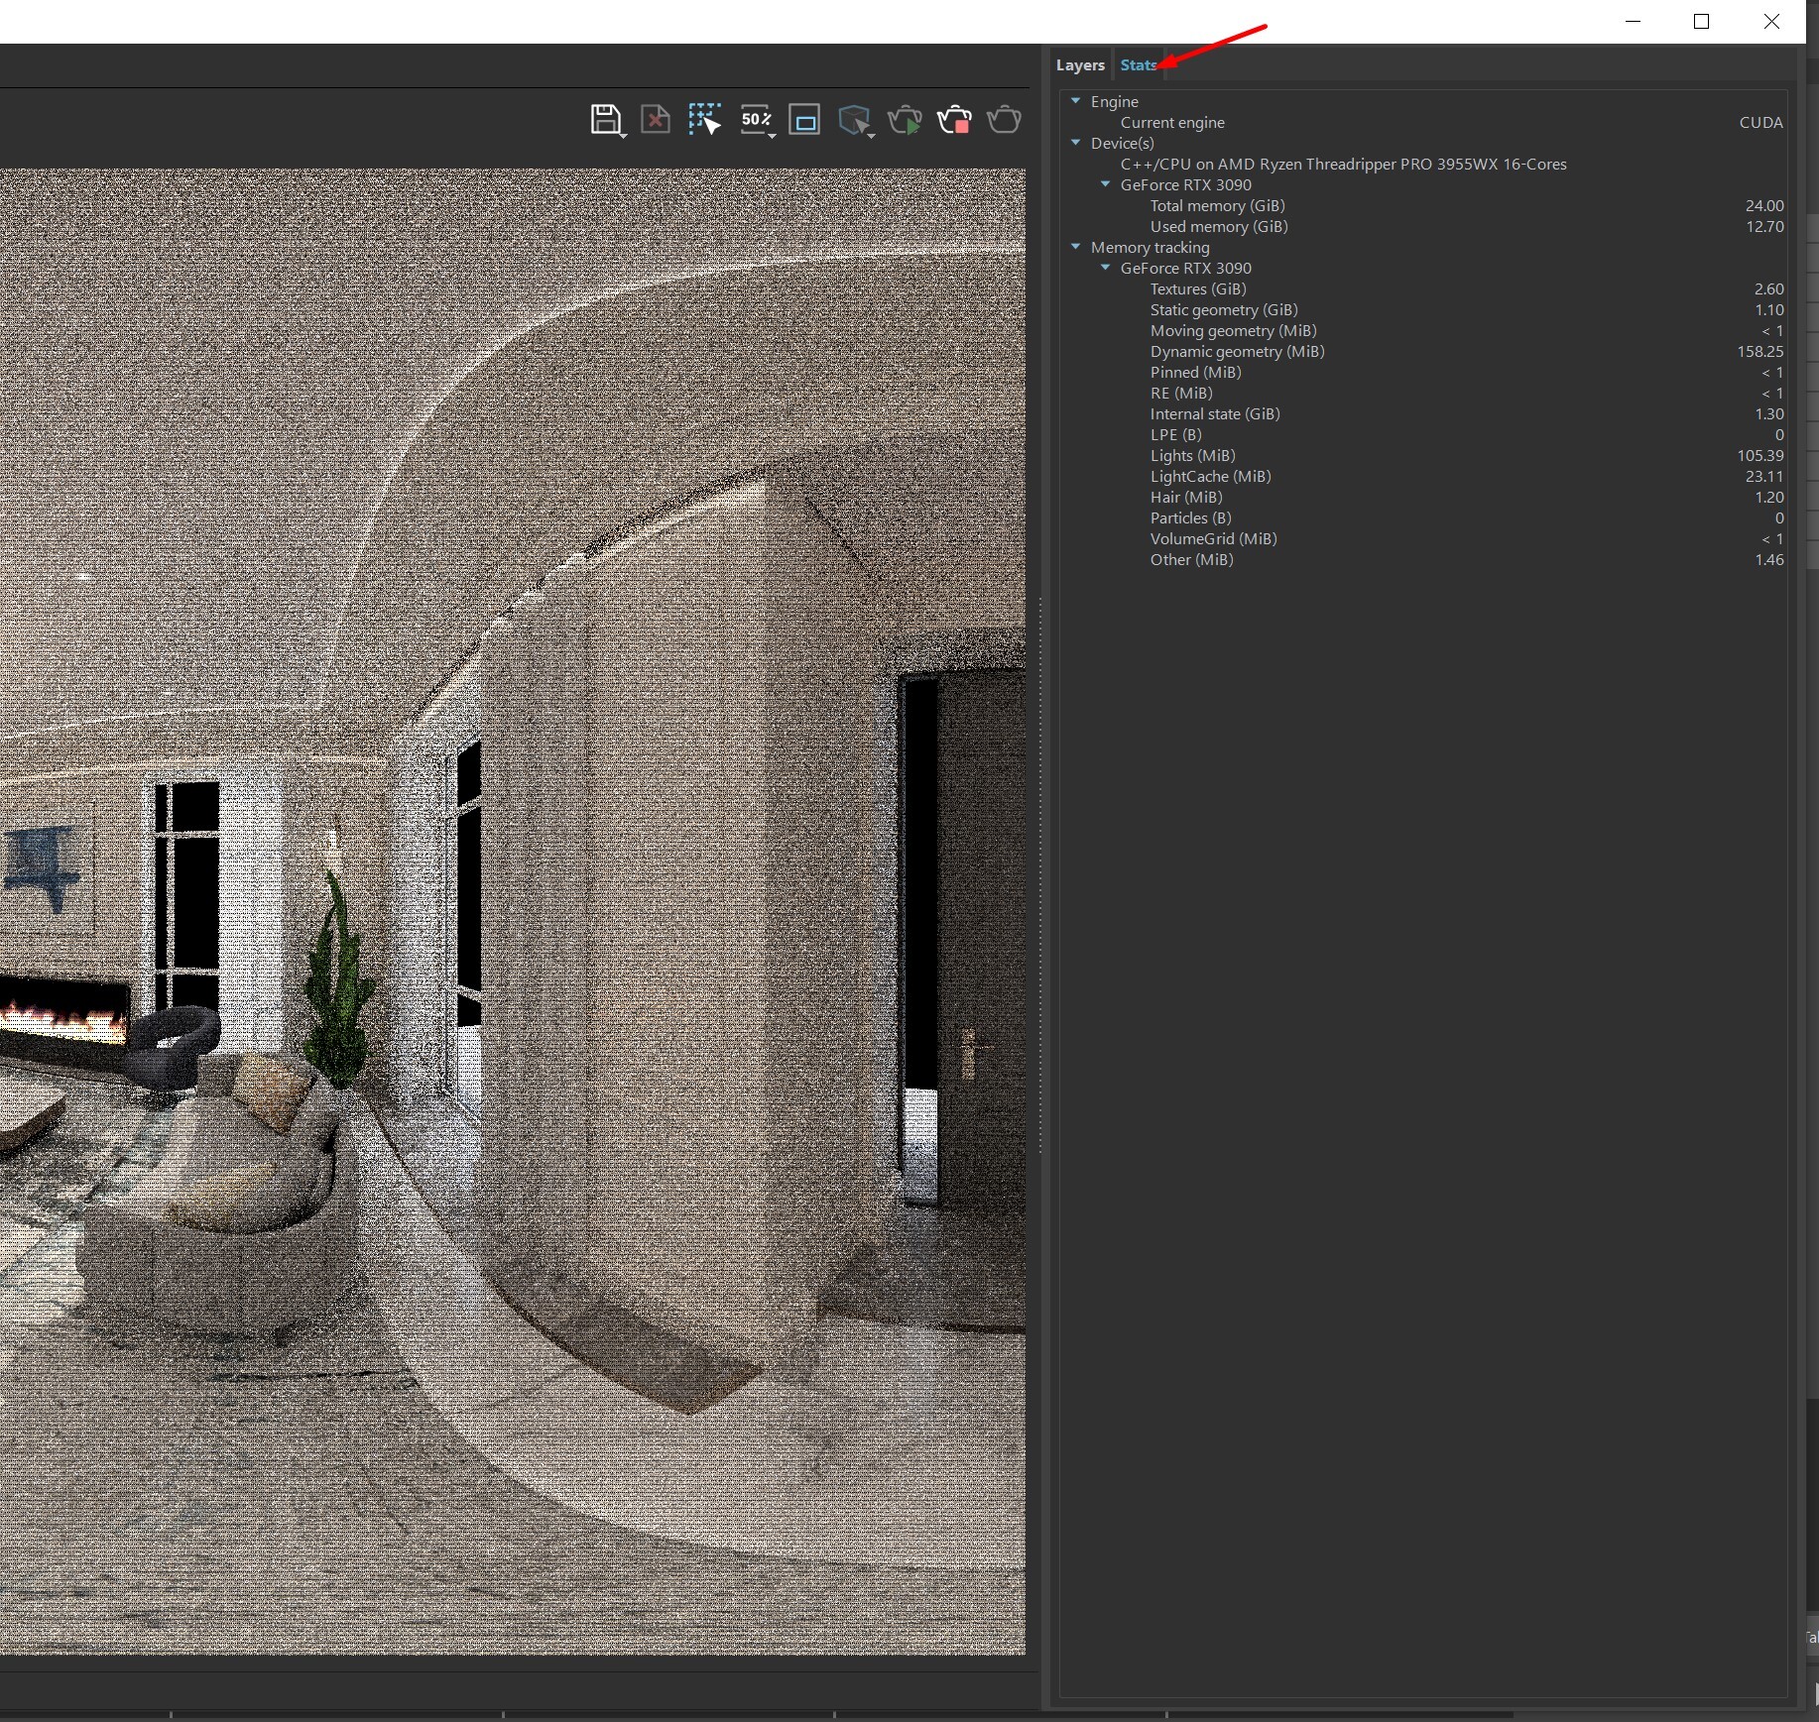Collapse the Device(s) section arrow
The width and height of the screenshot is (1819, 1722).
point(1076,143)
